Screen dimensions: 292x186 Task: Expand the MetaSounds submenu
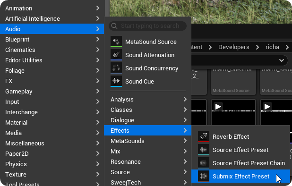tap(147, 141)
